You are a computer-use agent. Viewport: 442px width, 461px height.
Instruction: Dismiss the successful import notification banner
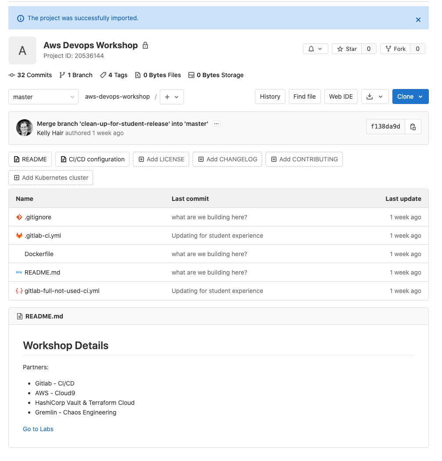(x=418, y=20)
